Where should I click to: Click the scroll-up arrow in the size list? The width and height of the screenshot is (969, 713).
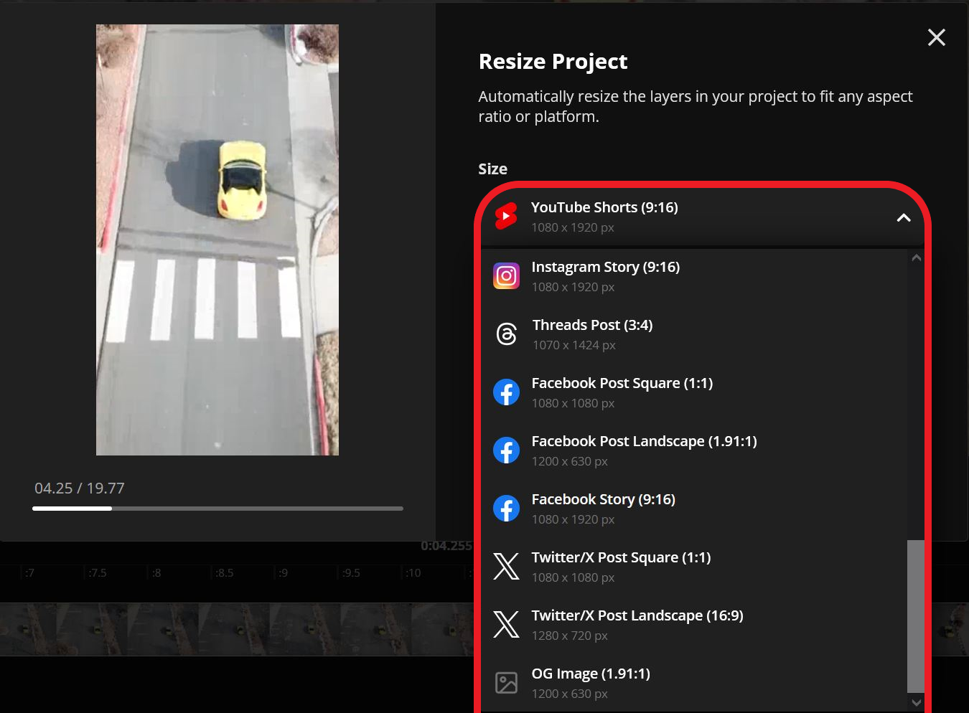pyautogui.click(x=916, y=258)
